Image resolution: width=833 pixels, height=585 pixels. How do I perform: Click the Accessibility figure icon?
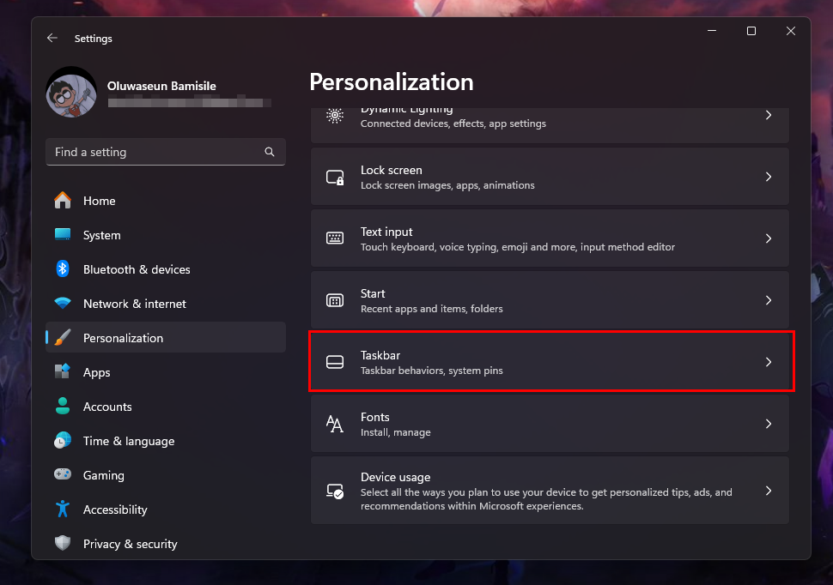click(x=63, y=510)
